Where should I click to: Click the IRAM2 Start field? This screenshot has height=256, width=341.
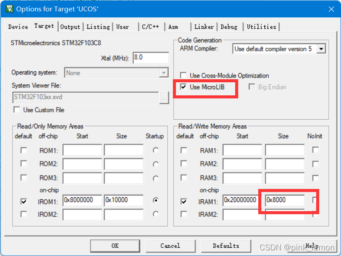pyautogui.click(x=242, y=215)
